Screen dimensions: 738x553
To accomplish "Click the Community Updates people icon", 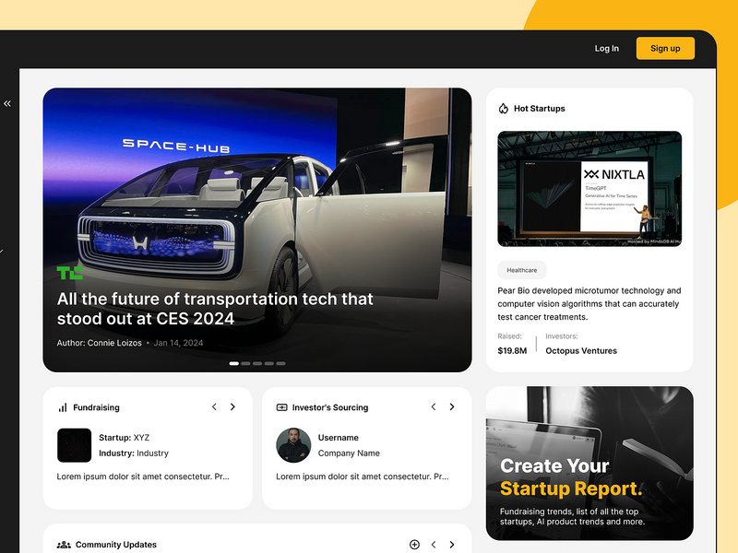I will (x=63, y=545).
